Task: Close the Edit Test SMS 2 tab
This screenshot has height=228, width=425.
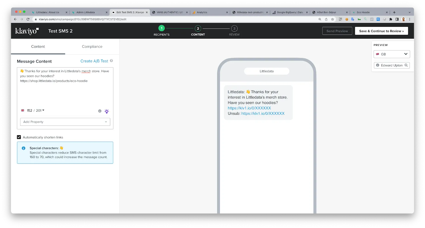Action: [x=147, y=12]
